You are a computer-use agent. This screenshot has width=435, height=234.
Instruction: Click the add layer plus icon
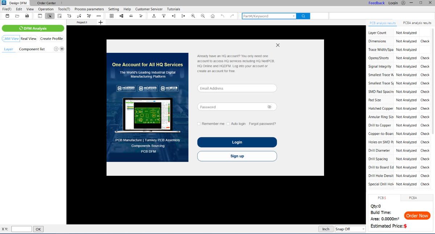click(x=56, y=49)
